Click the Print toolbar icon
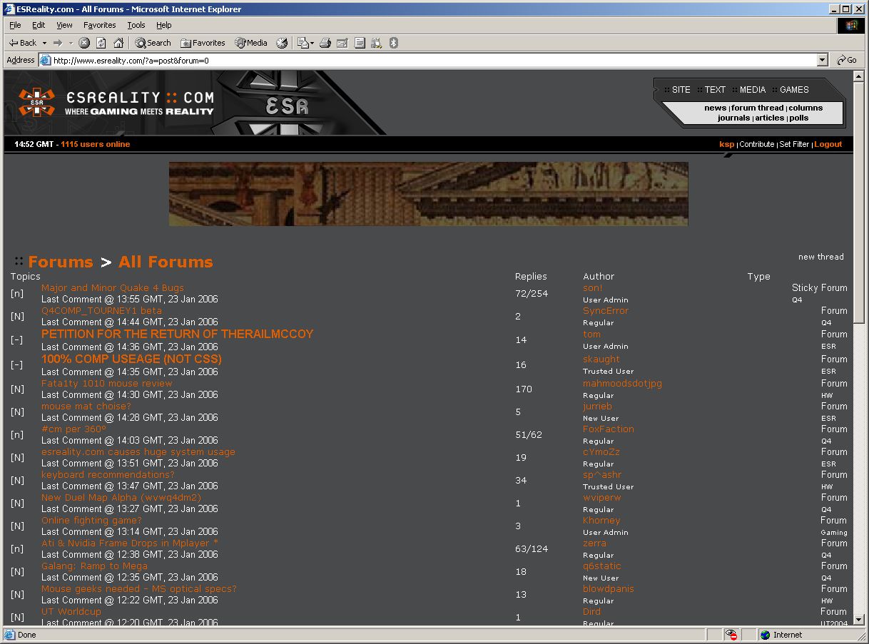 (325, 43)
